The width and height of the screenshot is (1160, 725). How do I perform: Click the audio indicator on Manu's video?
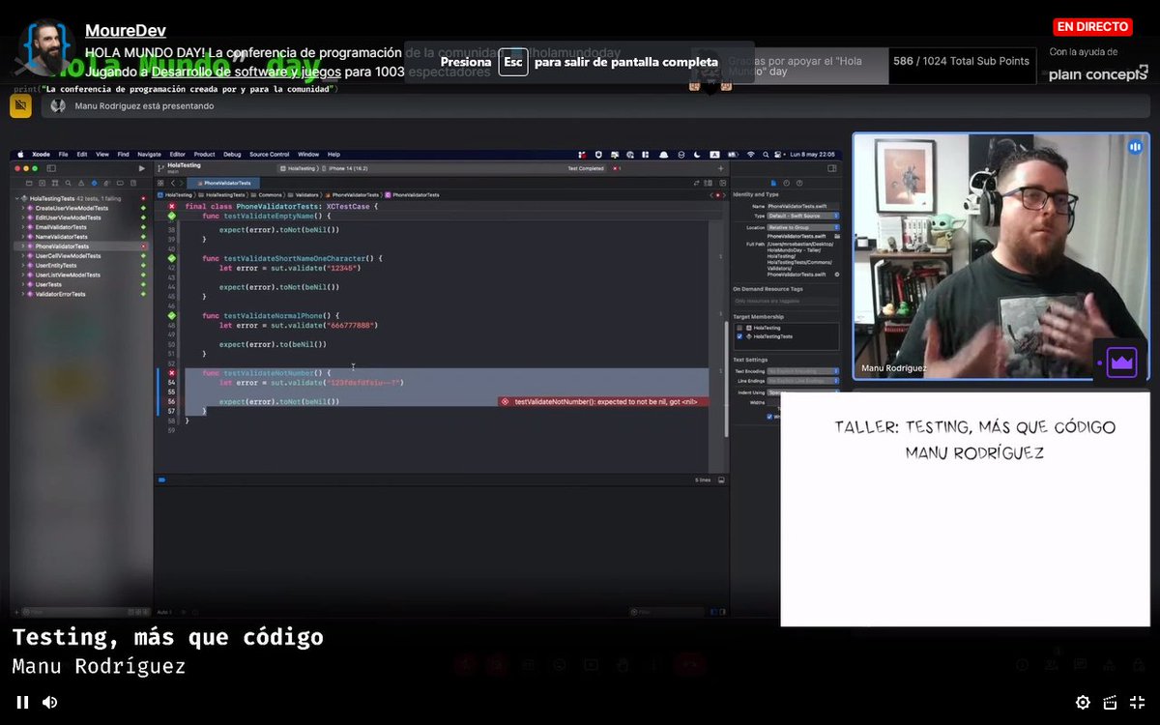click(1135, 147)
